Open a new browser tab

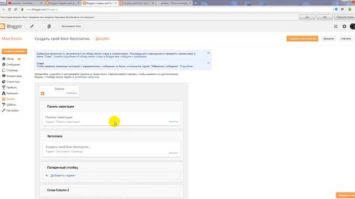pyautogui.click(x=196, y=3)
